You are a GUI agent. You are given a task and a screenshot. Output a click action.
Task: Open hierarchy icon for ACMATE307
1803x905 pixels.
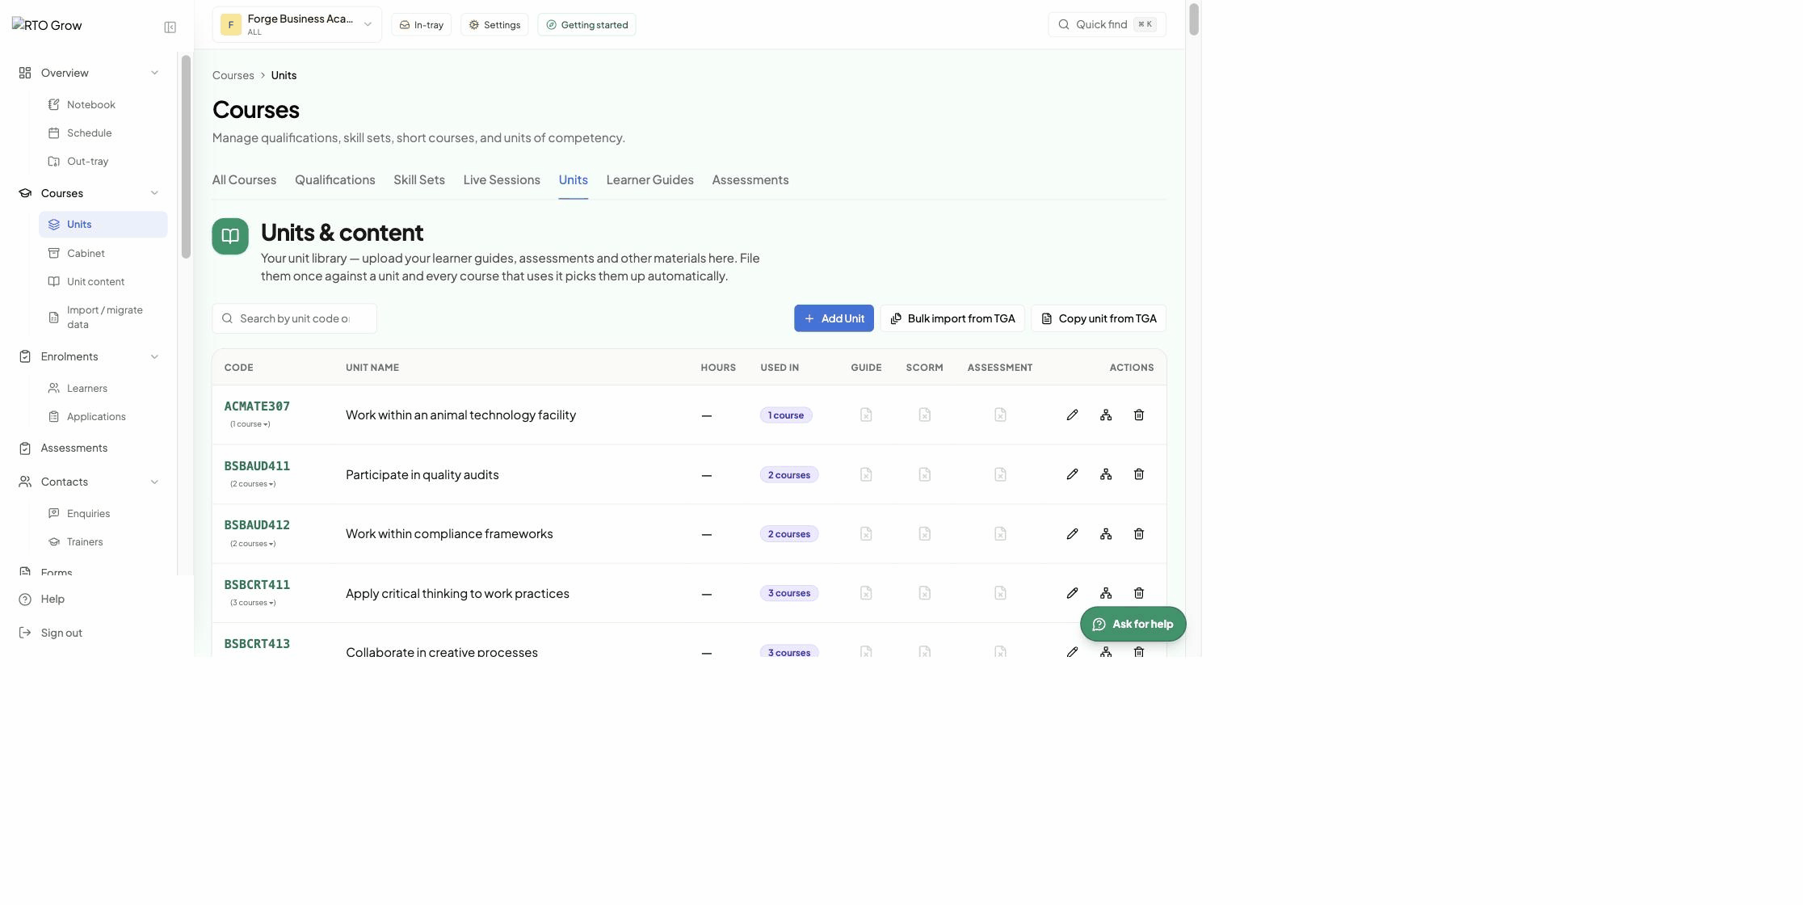click(1106, 415)
